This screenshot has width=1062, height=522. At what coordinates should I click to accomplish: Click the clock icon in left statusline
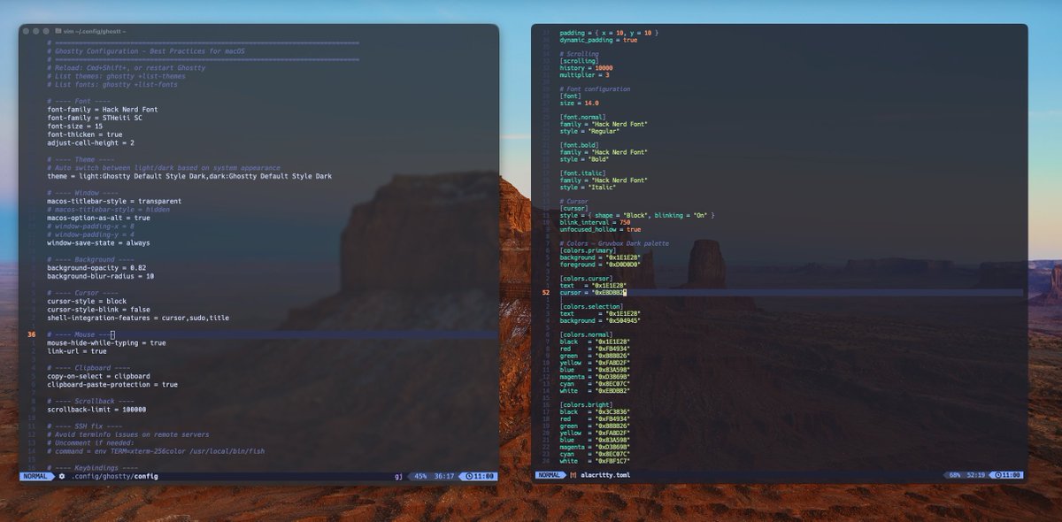[x=468, y=476]
